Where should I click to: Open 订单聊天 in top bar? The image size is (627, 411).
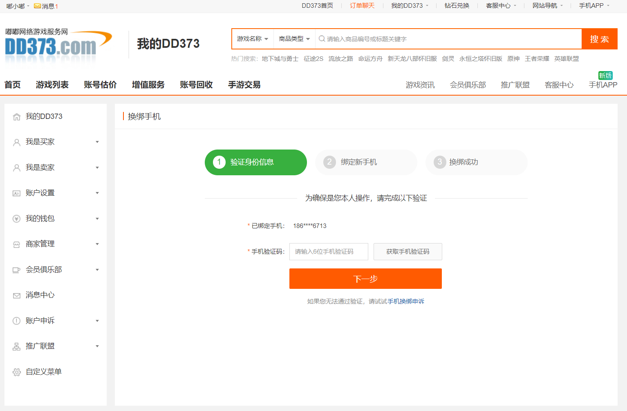tap(362, 6)
